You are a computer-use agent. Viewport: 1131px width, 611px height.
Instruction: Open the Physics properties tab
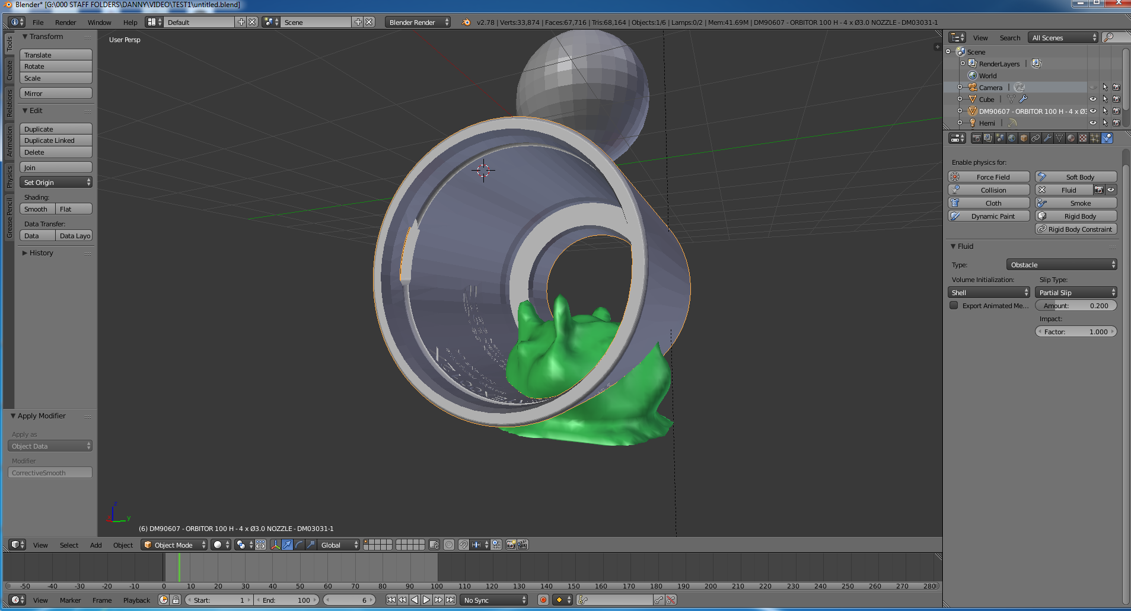coord(1107,138)
